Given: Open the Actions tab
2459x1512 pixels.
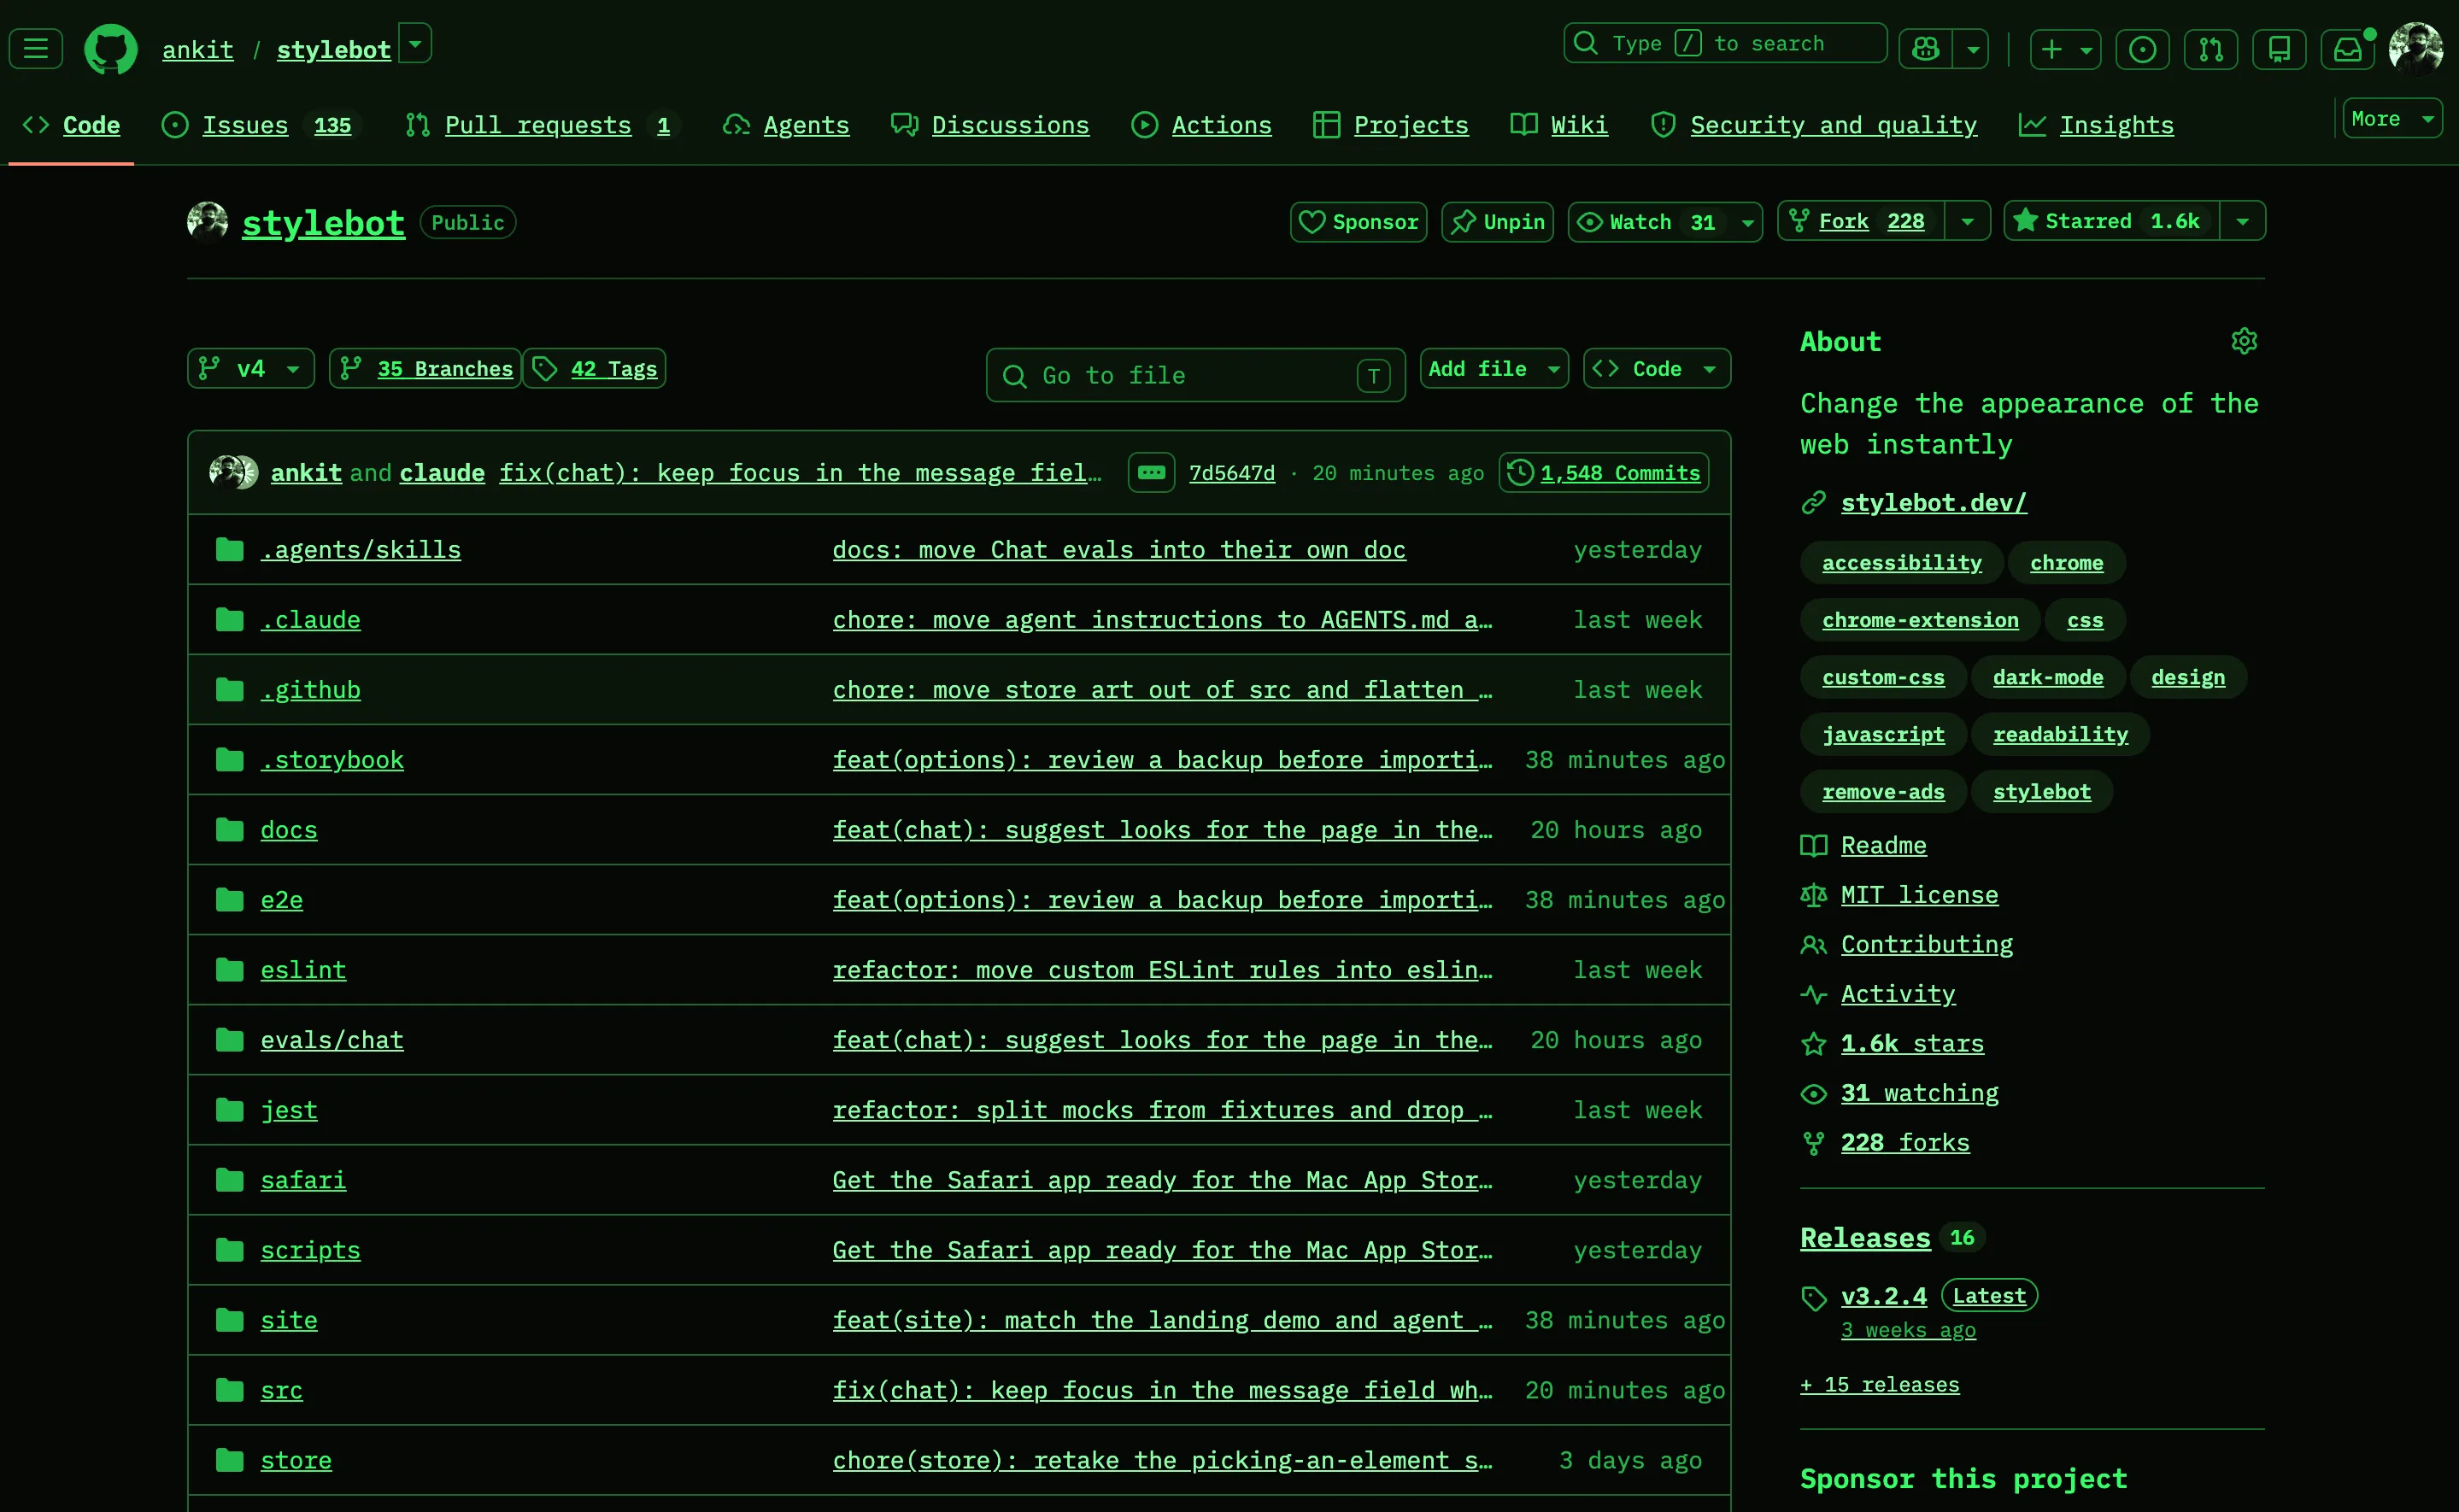Looking at the screenshot, I should [1201, 125].
